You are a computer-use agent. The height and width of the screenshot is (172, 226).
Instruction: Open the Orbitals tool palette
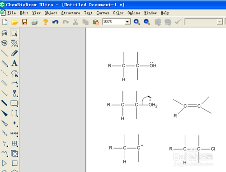click(14, 93)
